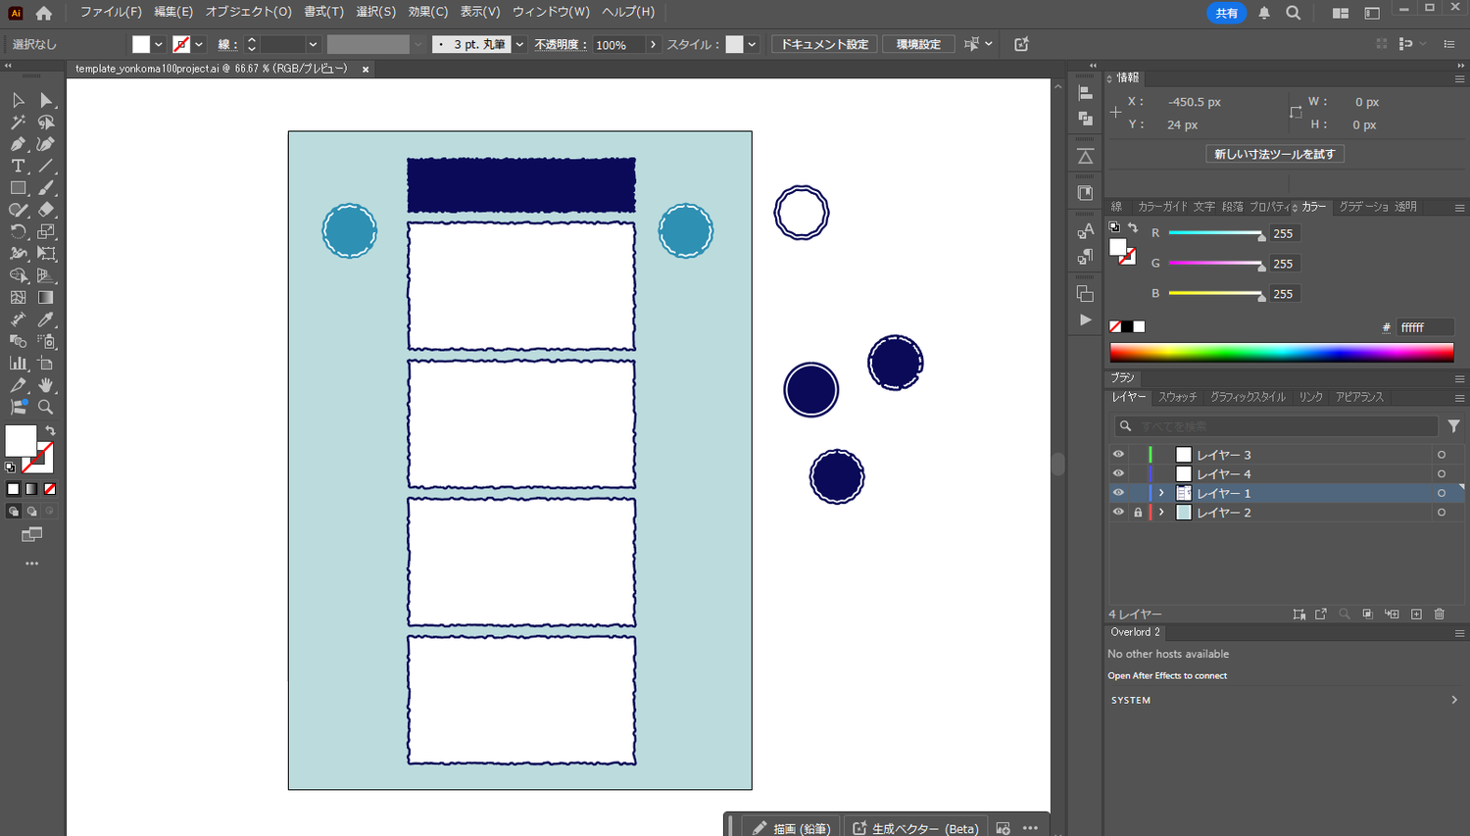Screen dimensions: 1470x836
Task: Select the Type tool in the toolbar
Action: click(x=18, y=166)
